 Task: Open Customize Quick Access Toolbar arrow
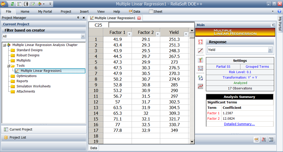click(x=50, y=4)
